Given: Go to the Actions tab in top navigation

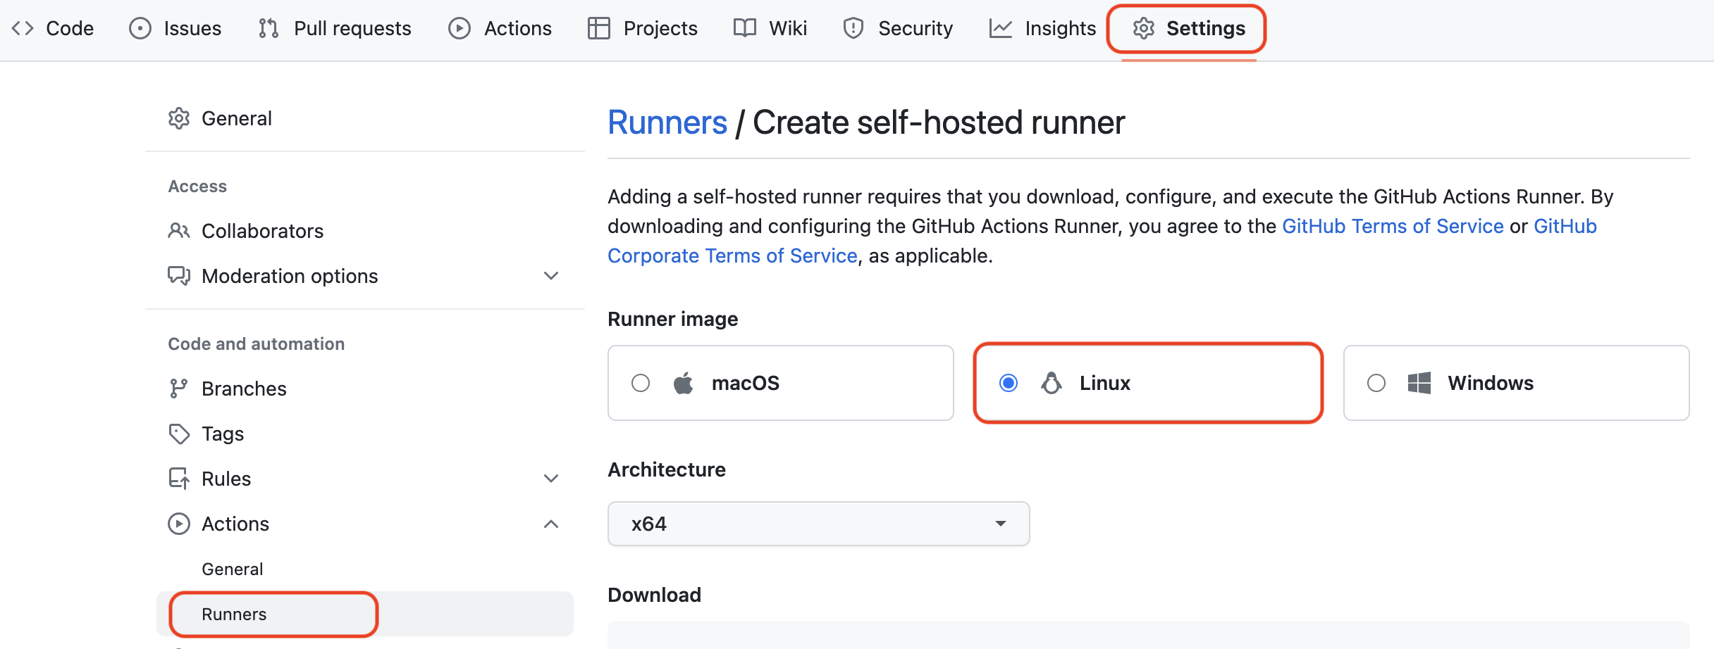Looking at the screenshot, I should pos(500,28).
